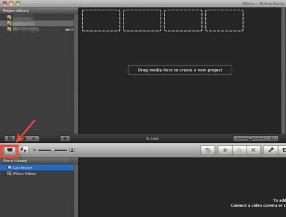Screen dimensions: 286x217
Task: Click the iMovie window title text
Action: click(263, 3)
